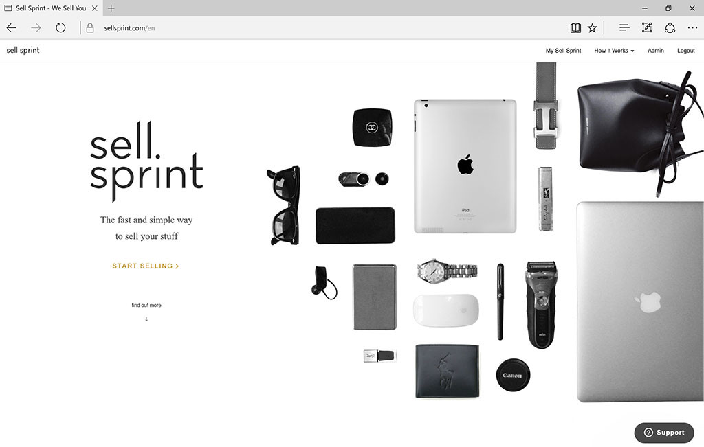Click the padlock site security icon
The image size is (704, 447).
point(90,27)
